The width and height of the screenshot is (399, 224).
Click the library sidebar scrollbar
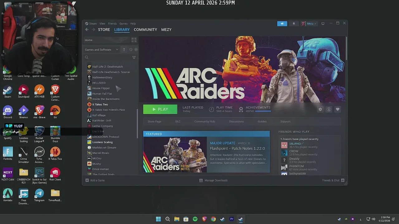click(137, 124)
